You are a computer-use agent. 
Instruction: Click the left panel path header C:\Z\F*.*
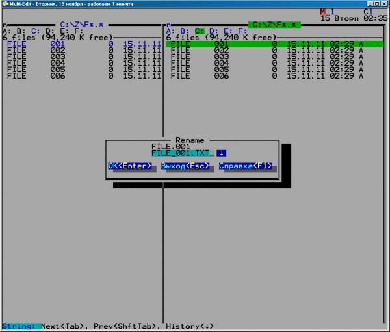click(83, 24)
